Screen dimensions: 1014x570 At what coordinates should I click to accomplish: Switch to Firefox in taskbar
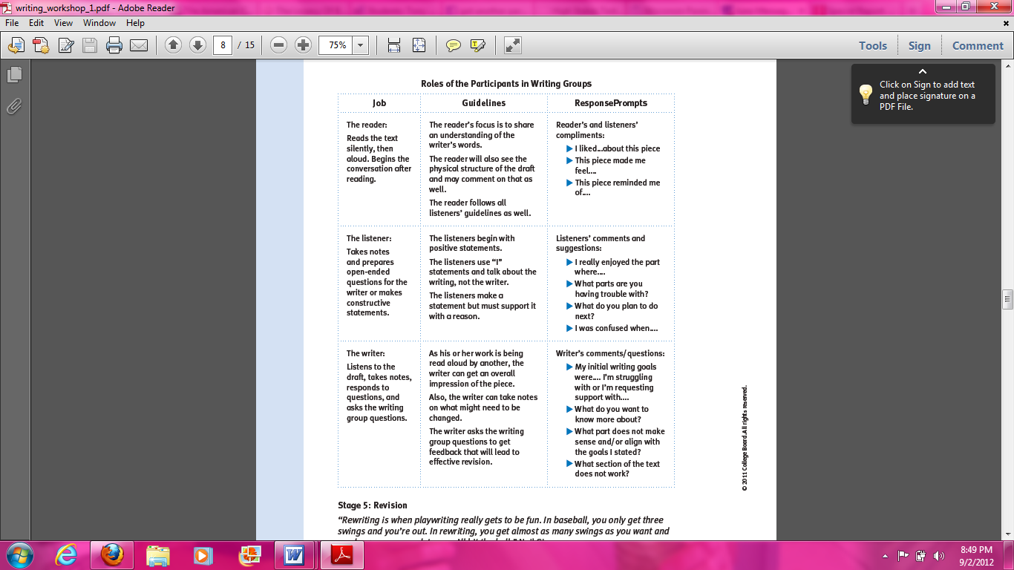click(x=112, y=554)
